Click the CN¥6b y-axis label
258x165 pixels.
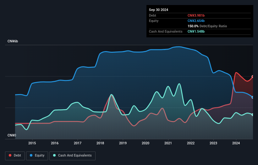click(x=13, y=41)
